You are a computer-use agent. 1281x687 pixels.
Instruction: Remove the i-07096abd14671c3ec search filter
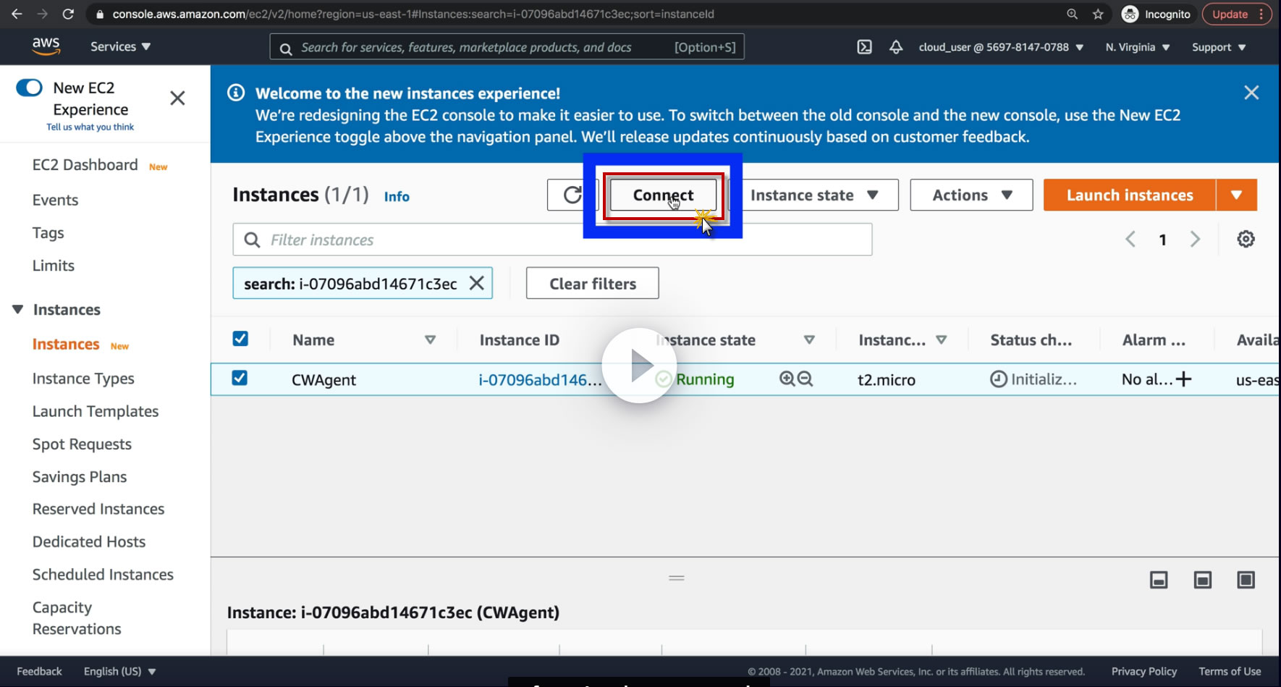(x=476, y=283)
